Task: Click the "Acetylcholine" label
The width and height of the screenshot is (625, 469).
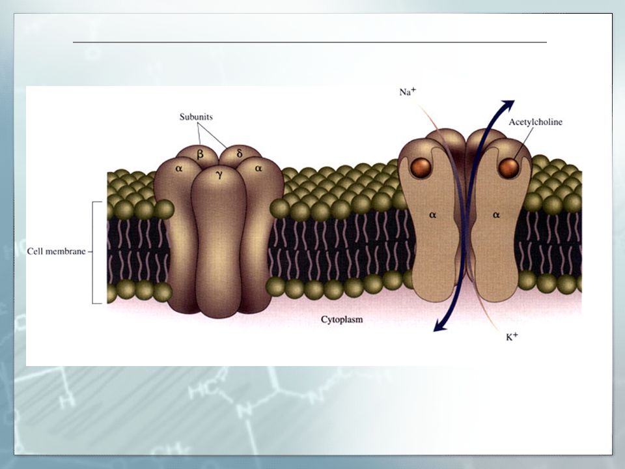Action: click(x=535, y=122)
